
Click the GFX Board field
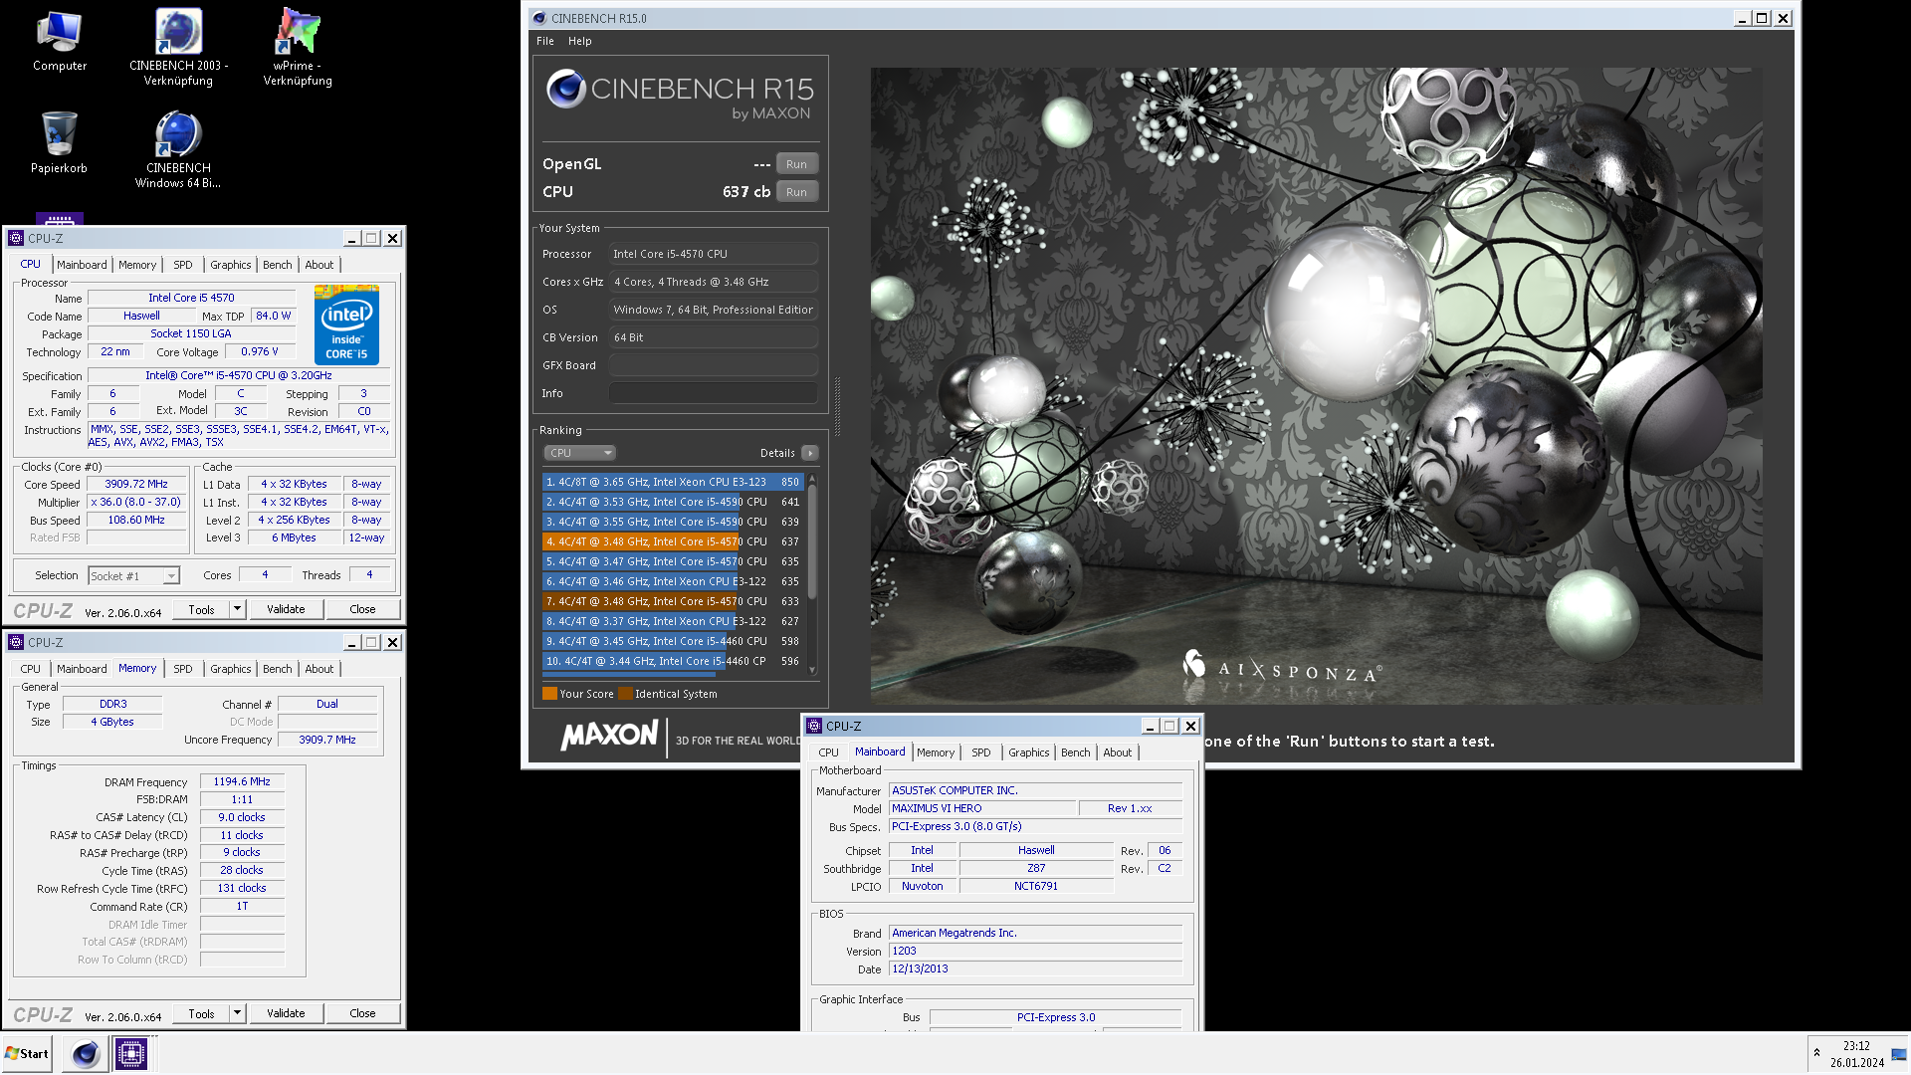(x=713, y=365)
